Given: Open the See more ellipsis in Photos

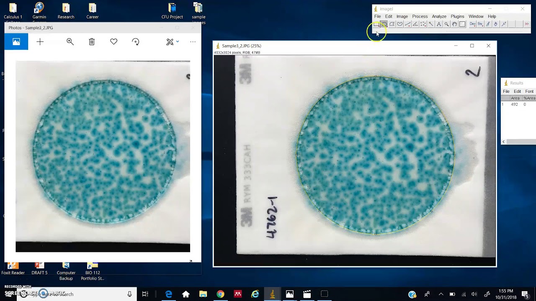Looking at the screenshot, I should (x=193, y=42).
